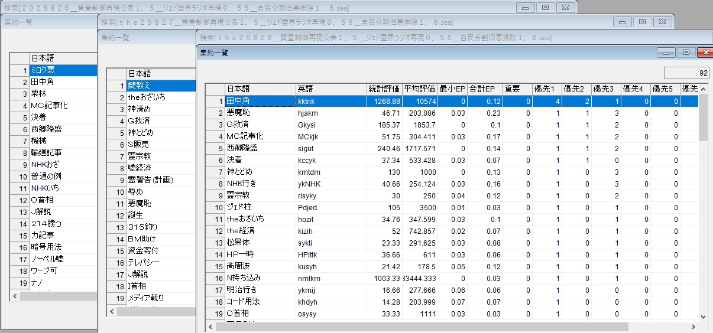Select the ミロク悪 row in the leftmost list
Viewport: 713px width, 333px height.
point(62,70)
